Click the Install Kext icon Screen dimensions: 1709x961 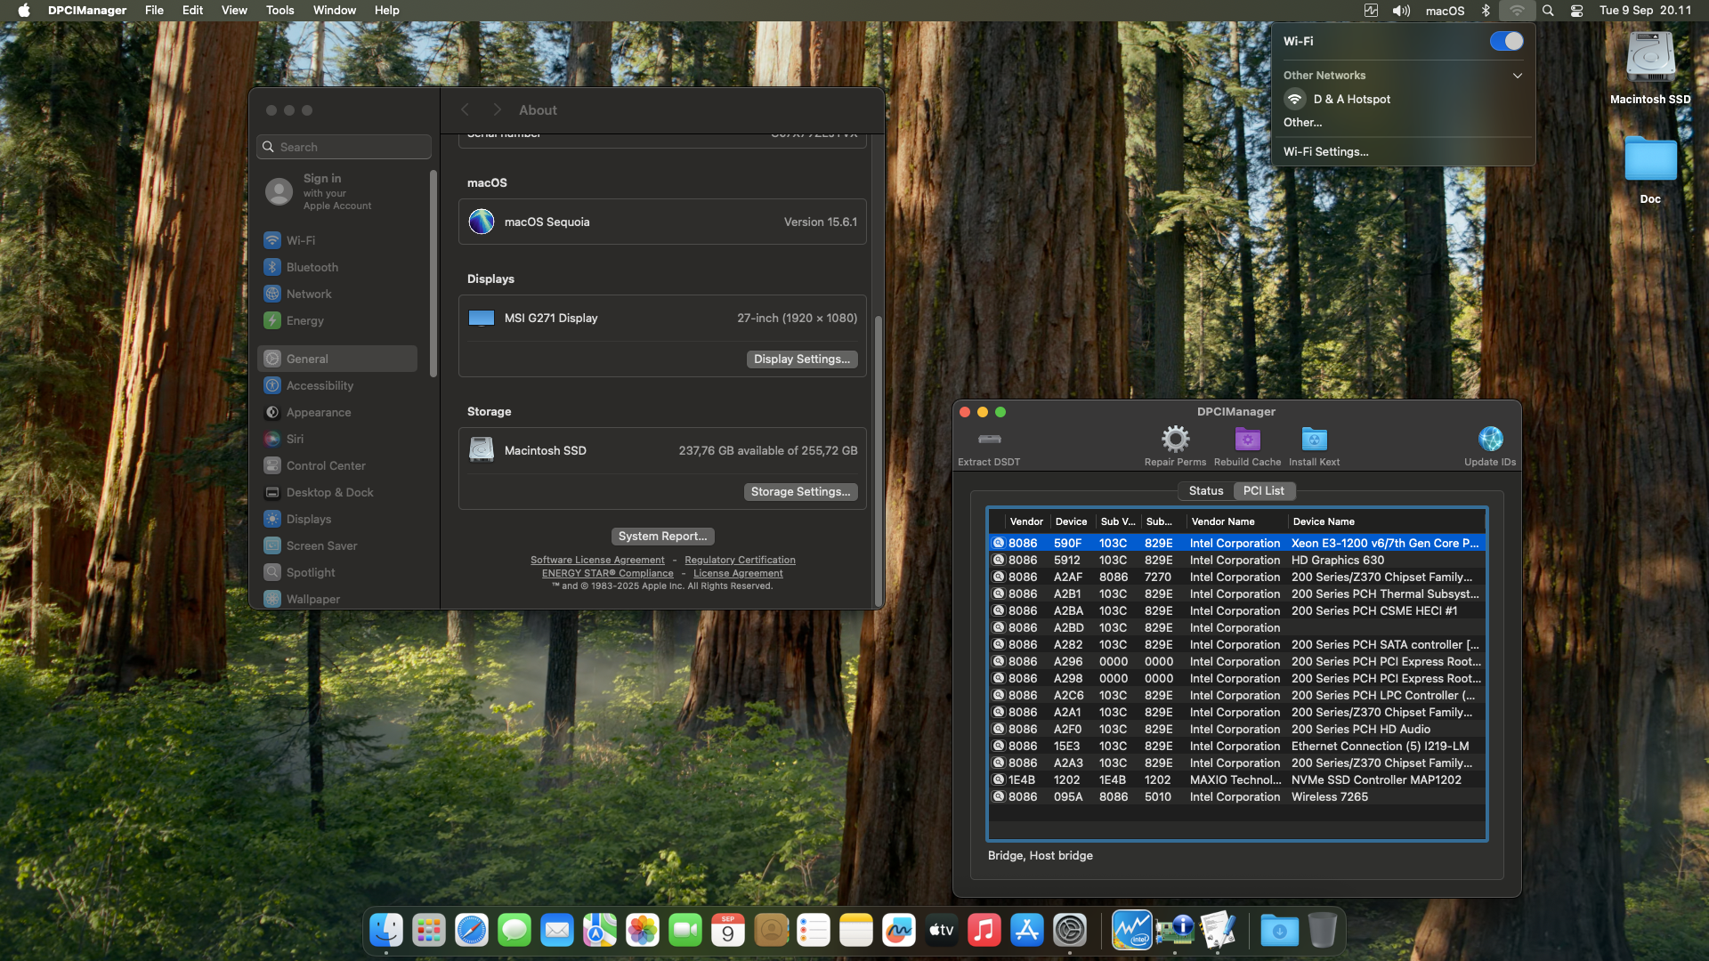(x=1314, y=439)
